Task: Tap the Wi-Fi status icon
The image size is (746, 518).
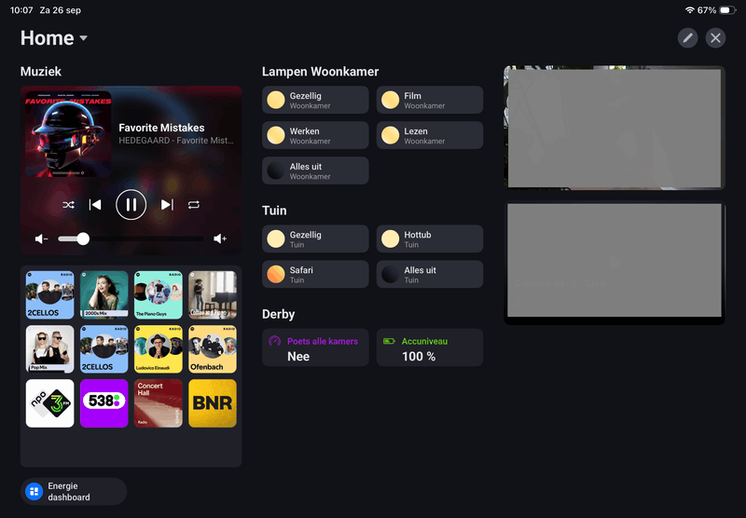Action: pyautogui.click(x=689, y=10)
